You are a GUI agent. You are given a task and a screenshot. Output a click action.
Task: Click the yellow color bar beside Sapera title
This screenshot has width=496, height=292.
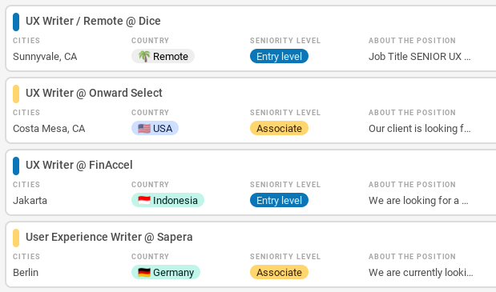click(x=16, y=238)
